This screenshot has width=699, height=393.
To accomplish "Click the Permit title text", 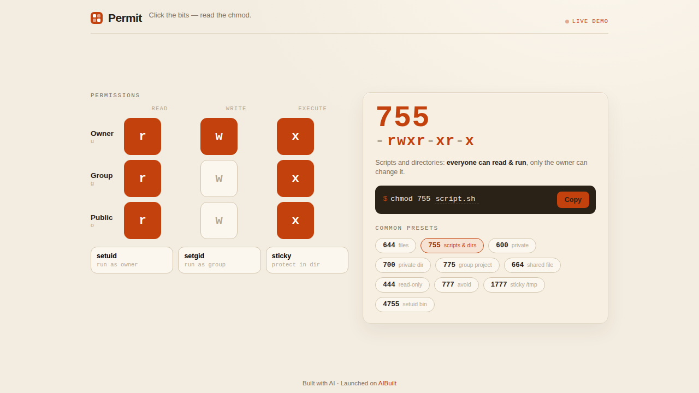I will (x=125, y=18).
